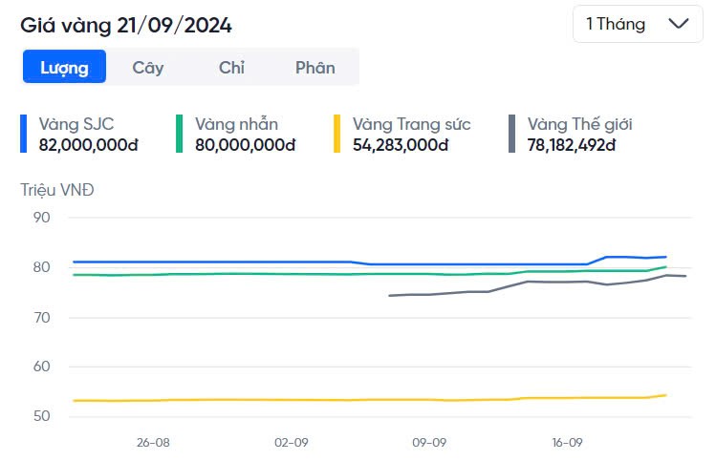Choose the Chỉ unit tab
This screenshot has height=461, width=716.
(231, 68)
